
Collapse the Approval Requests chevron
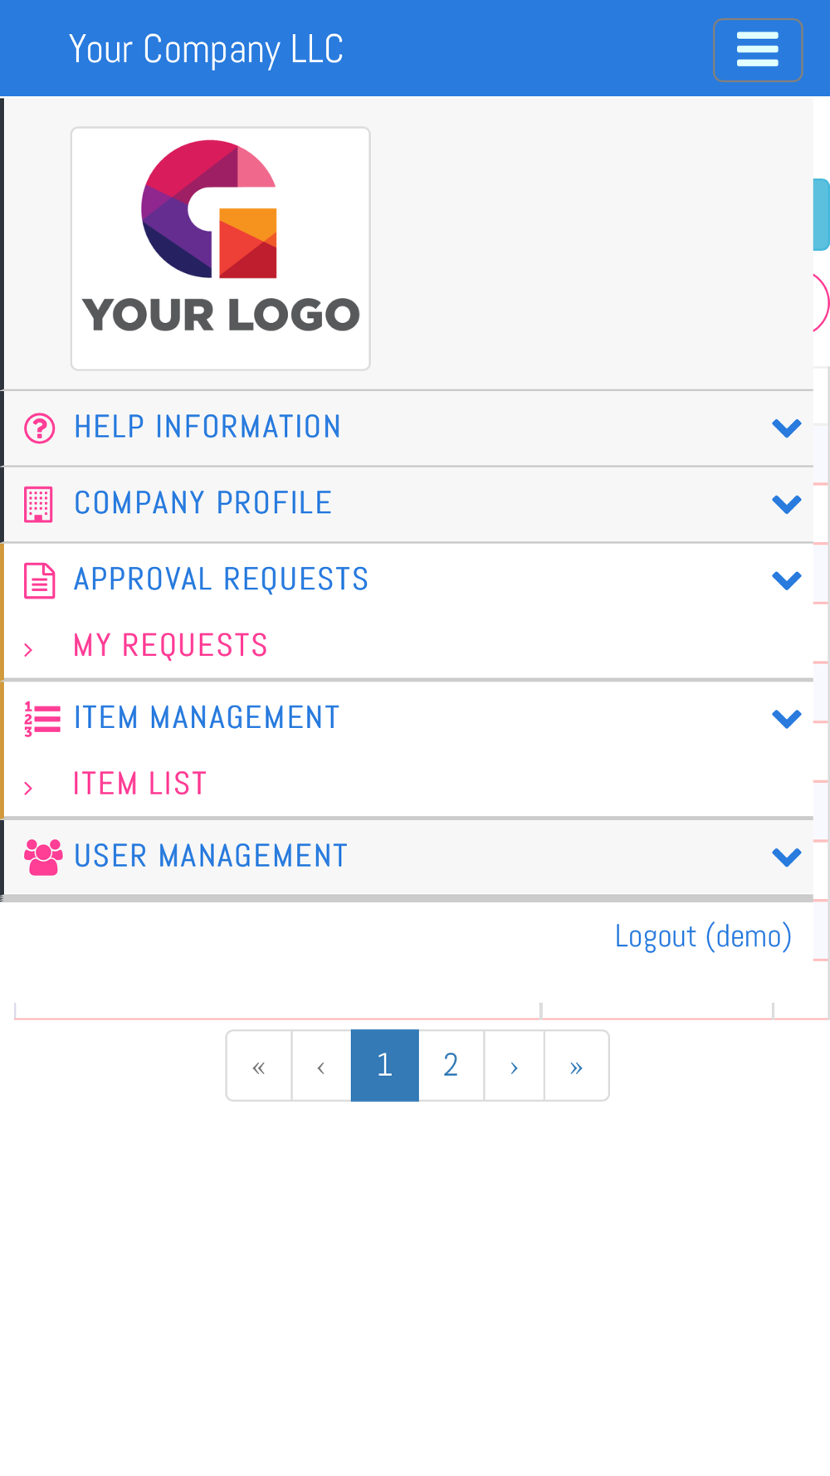click(x=786, y=580)
